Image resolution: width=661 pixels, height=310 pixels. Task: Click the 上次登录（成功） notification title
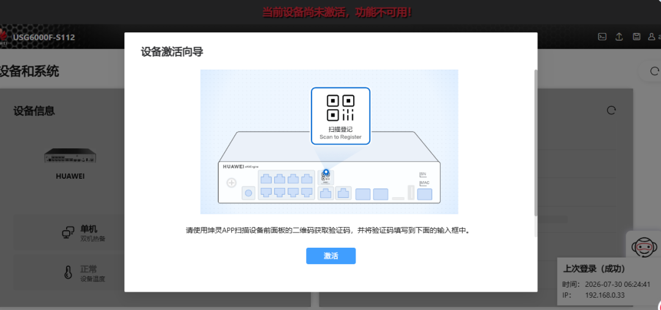tap(594, 269)
